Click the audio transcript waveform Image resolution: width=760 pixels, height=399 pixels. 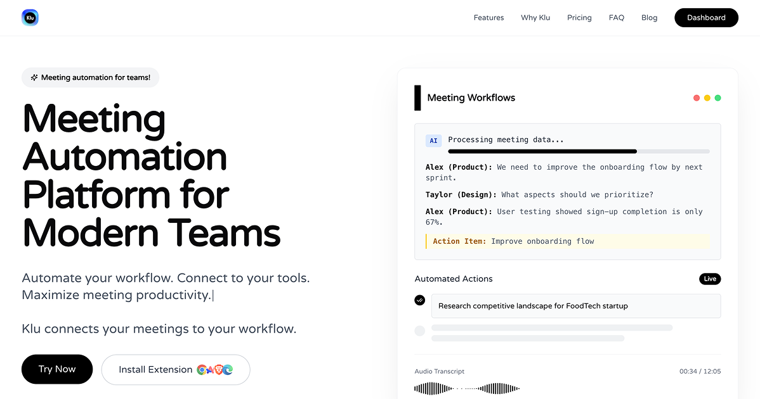[x=466, y=388]
